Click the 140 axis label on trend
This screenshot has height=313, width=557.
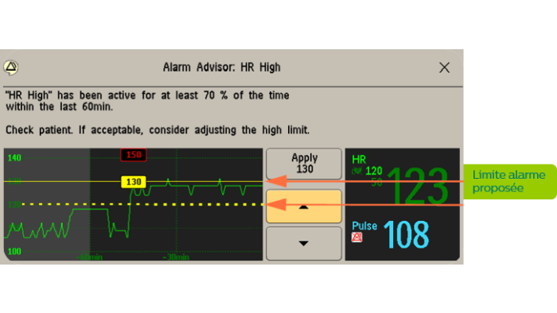pos(14,158)
